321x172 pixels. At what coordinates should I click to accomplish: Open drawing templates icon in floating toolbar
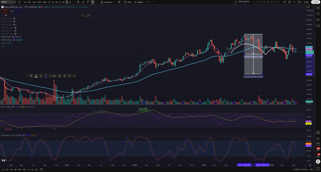[31, 76]
